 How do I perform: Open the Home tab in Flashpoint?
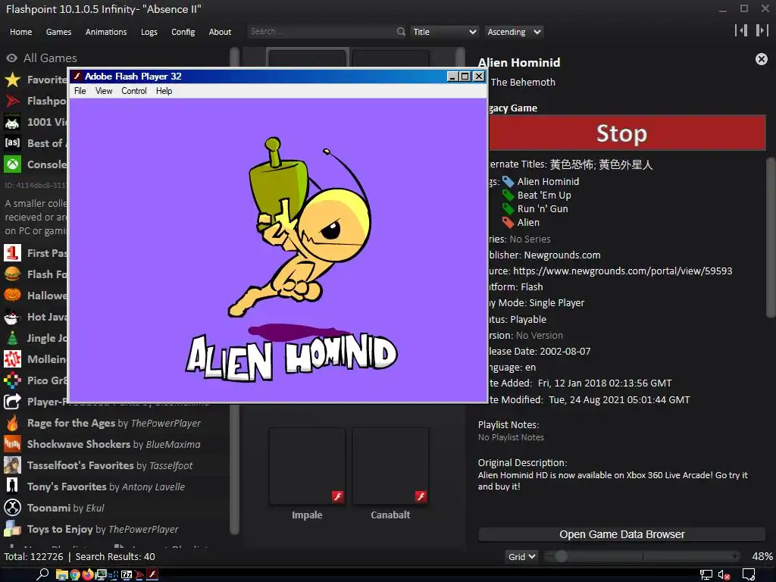20,32
